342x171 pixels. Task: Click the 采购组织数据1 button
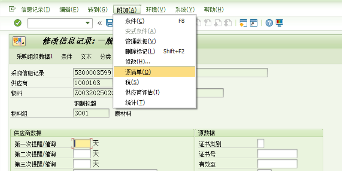[34, 56]
